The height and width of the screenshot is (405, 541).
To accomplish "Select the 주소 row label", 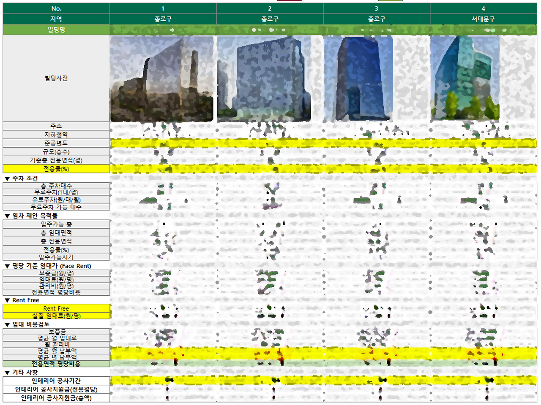I will [56, 126].
